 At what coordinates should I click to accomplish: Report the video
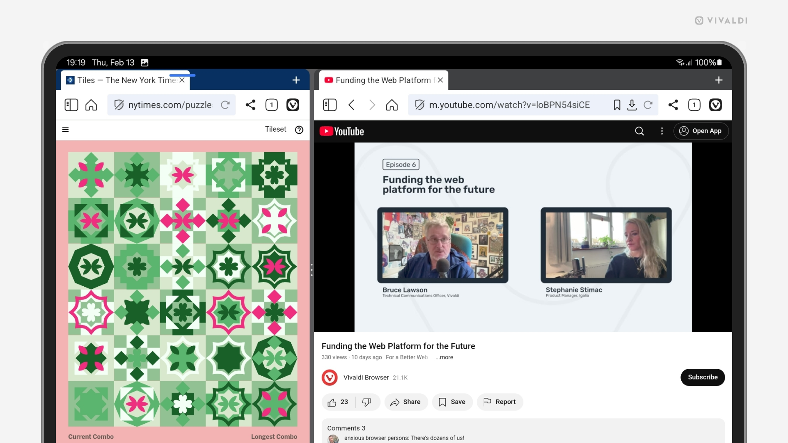coord(500,402)
